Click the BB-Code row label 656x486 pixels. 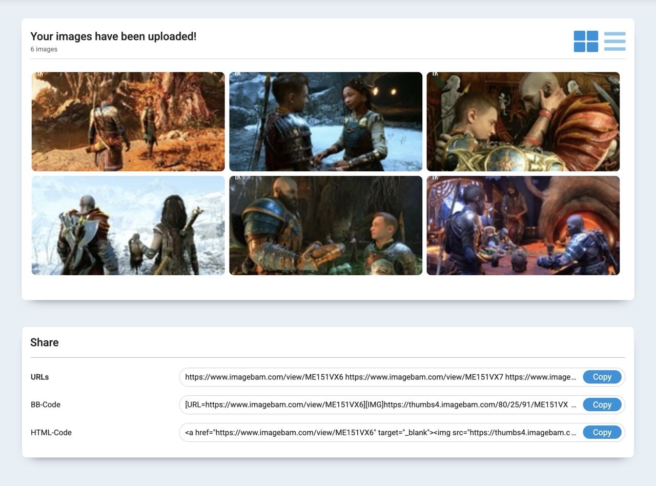click(x=46, y=404)
